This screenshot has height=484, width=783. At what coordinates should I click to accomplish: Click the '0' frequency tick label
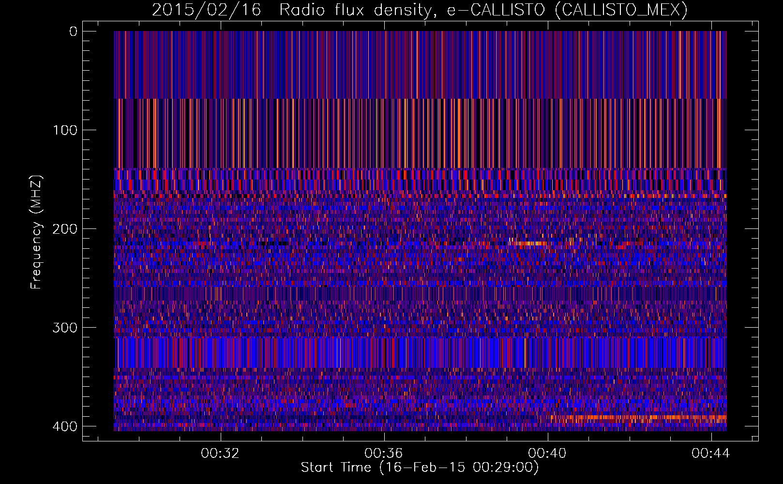point(73,31)
